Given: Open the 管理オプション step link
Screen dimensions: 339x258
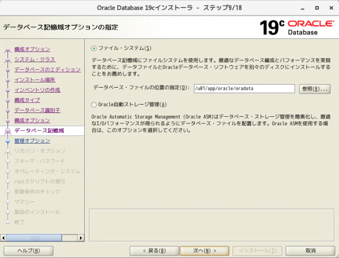Looking at the screenshot, I should [32, 141].
